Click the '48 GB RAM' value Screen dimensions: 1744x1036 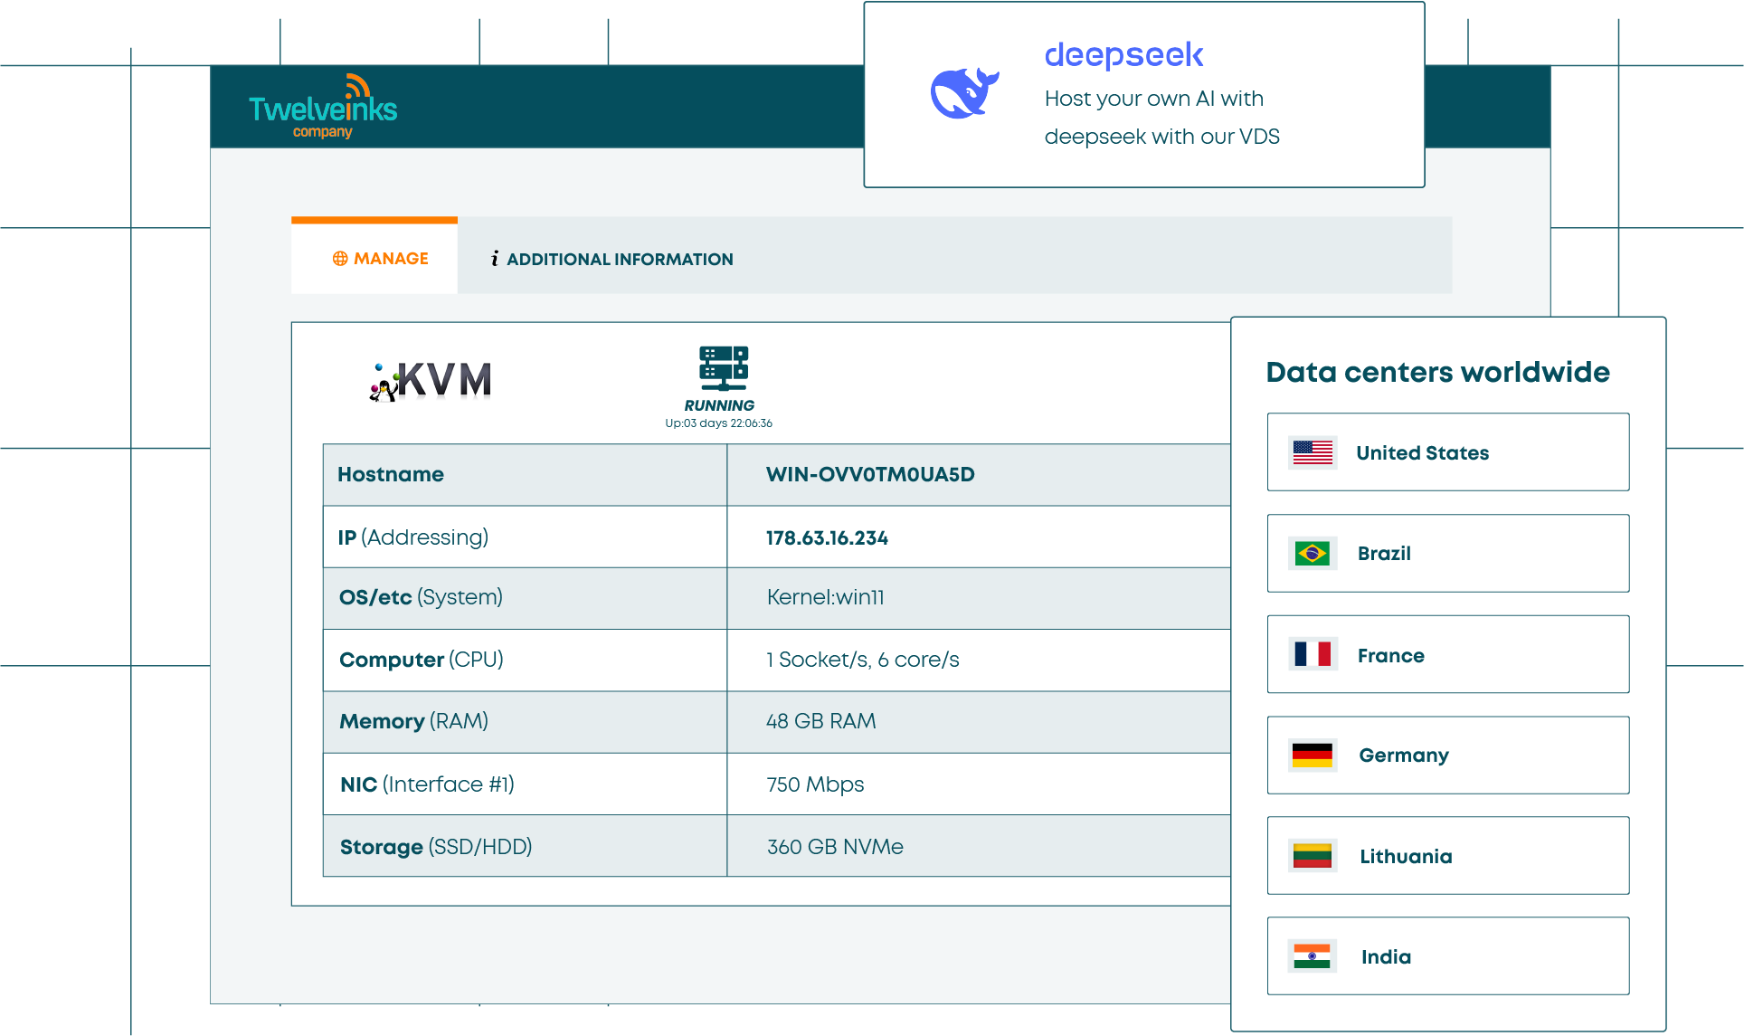point(820,721)
